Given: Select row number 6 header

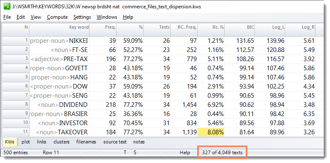Looking at the screenshot, I should 16,86.
